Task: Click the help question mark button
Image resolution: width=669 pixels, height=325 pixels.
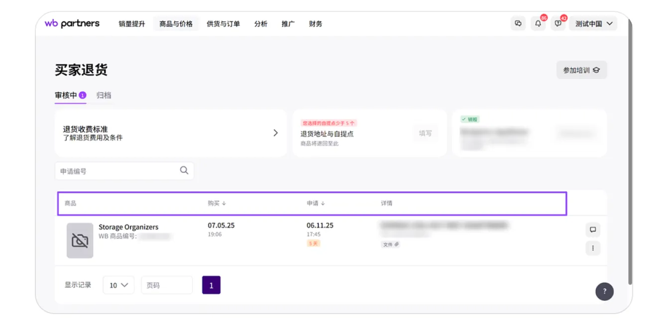Action: [x=604, y=291]
